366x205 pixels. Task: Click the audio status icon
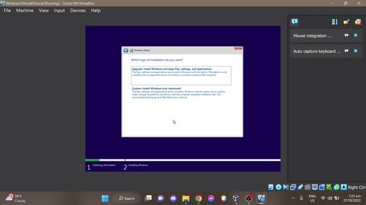click(286, 187)
